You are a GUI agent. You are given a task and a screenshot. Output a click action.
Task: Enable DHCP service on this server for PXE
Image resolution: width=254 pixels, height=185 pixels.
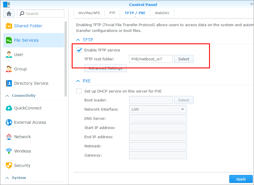click(x=79, y=91)
